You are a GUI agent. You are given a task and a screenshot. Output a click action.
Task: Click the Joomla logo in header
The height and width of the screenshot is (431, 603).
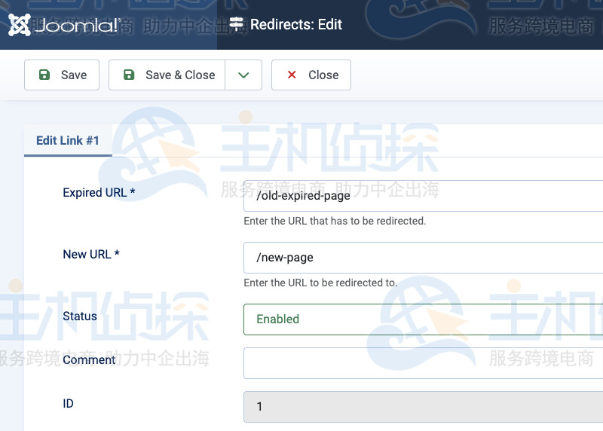64,25
